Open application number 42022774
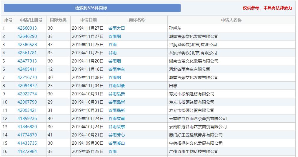The image size is (298, 157). point(27,94)
